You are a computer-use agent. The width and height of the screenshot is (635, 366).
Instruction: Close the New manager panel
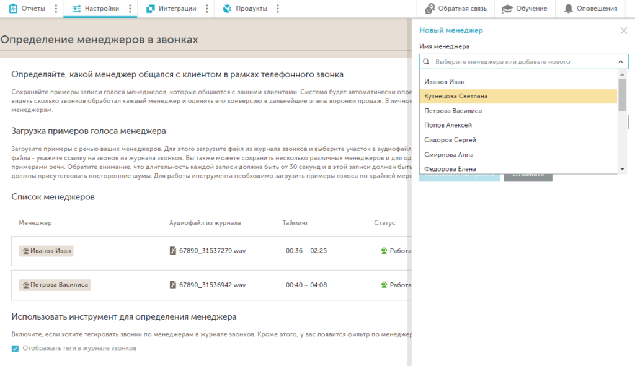623,30
